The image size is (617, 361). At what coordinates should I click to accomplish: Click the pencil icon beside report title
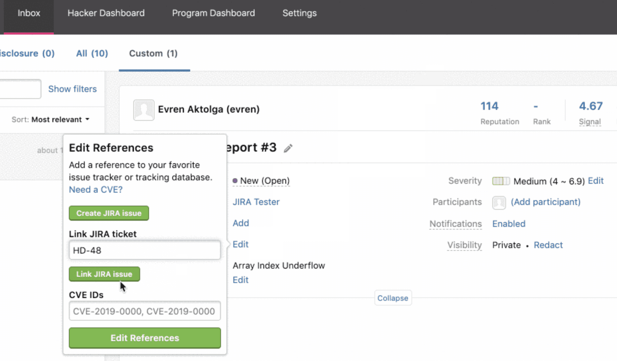click(x=288, y=148)
